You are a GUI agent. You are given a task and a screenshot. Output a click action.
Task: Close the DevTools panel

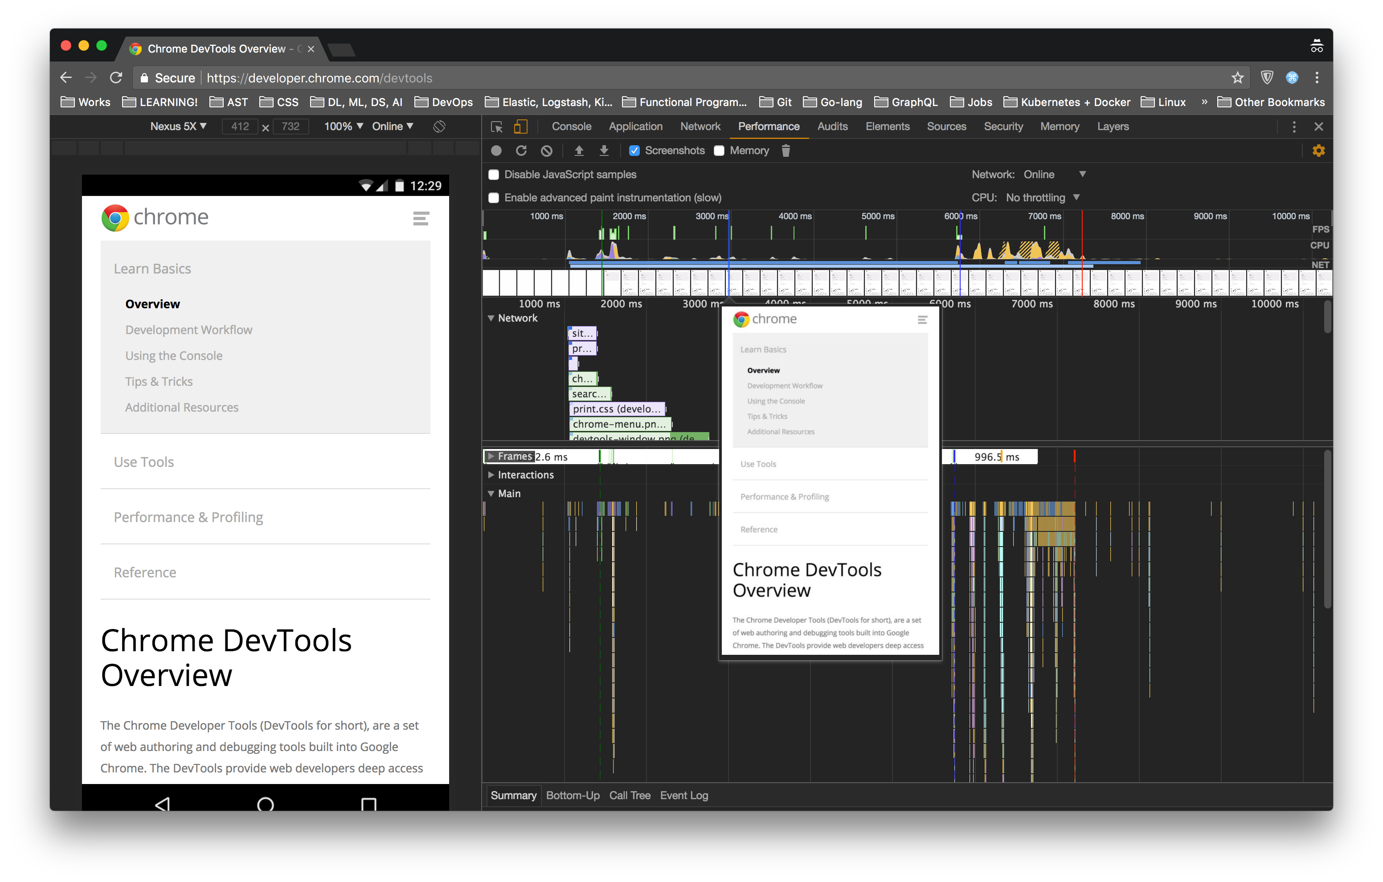1319,127
